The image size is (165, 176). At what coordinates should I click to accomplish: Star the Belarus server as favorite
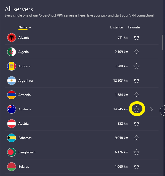coord(137,167)
